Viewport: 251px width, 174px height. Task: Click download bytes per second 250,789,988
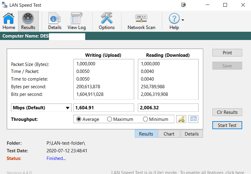point(153,87)
